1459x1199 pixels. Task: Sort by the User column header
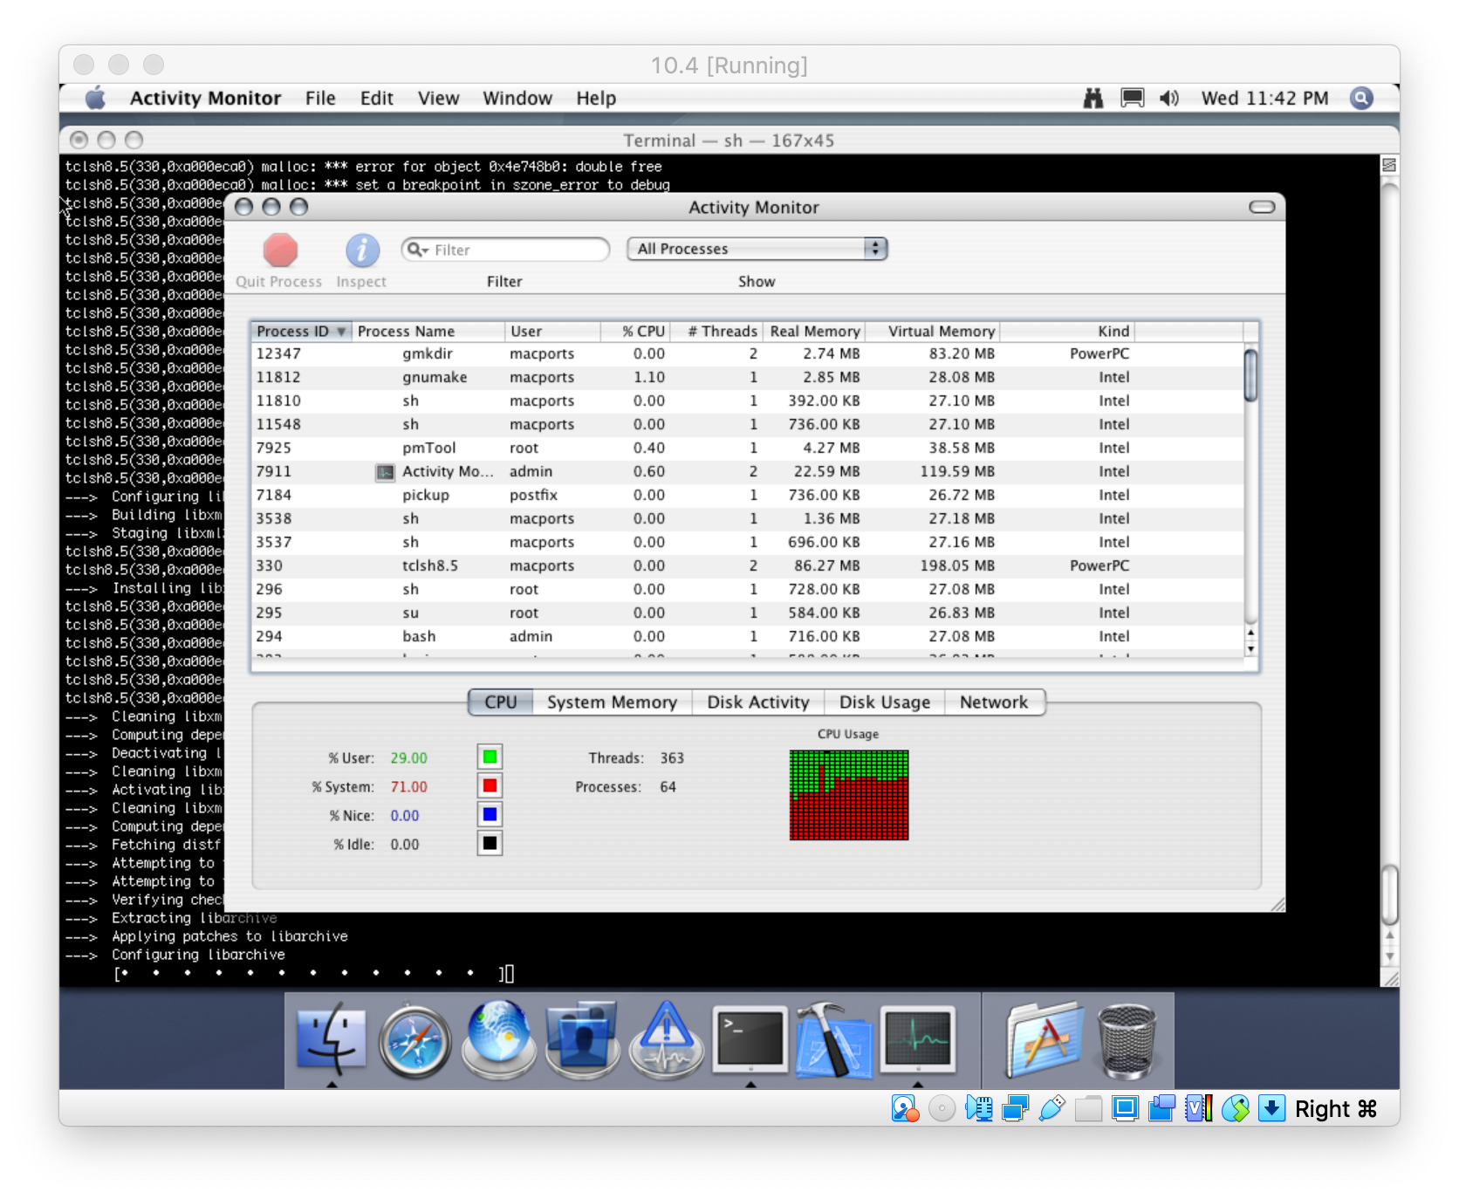pos(552,332)
